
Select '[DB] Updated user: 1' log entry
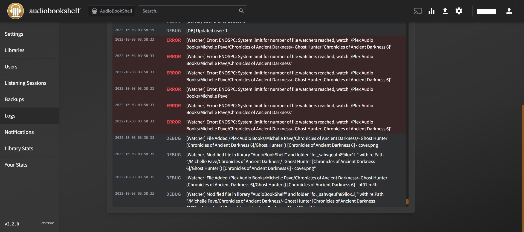[207, 31]
